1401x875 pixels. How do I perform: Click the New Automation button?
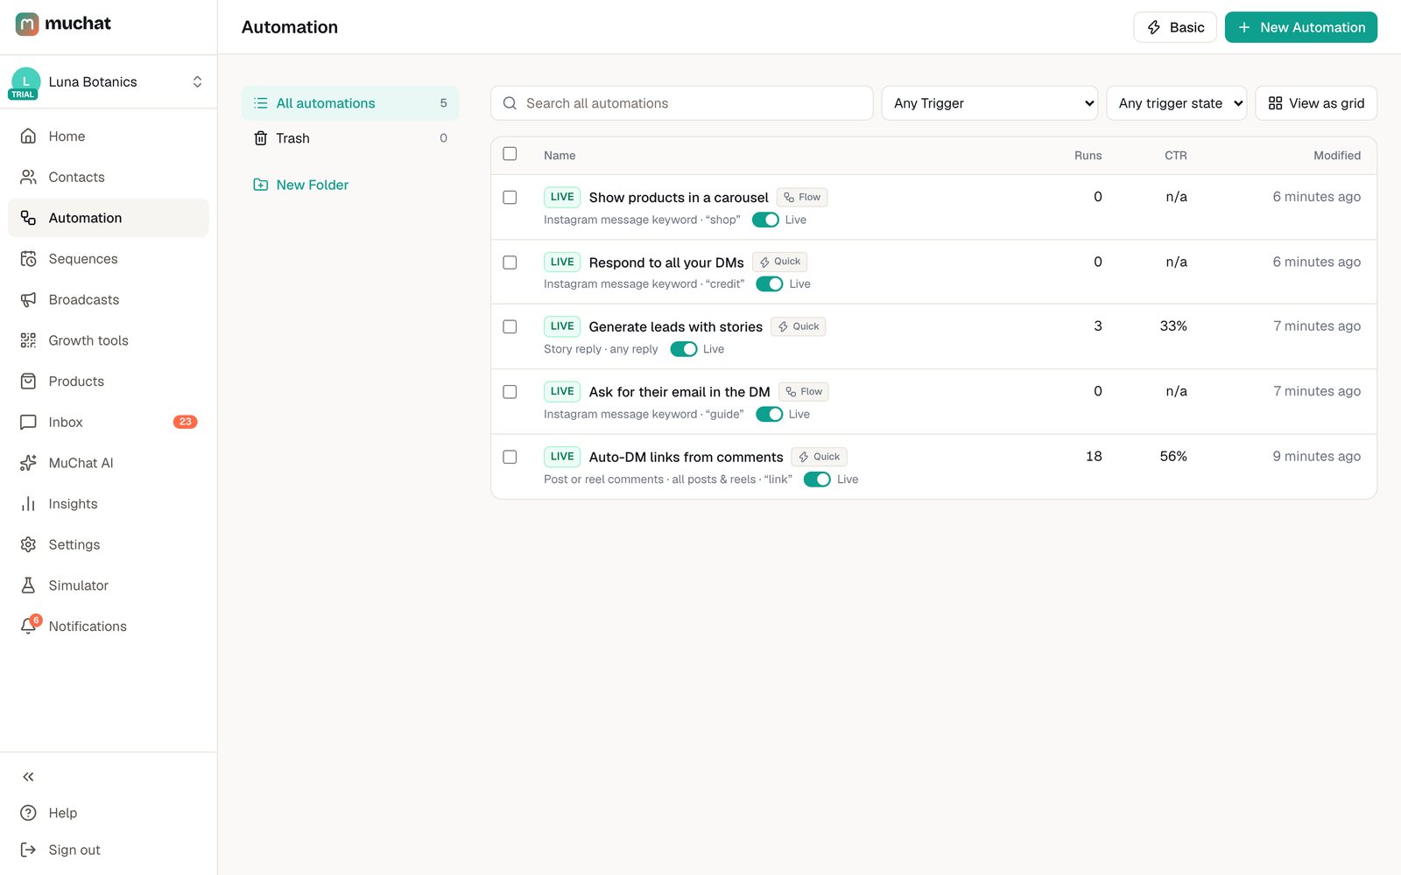[x=1301, y=27]
